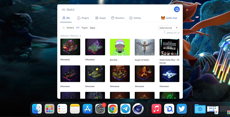
Task: Switch to the Plugins main tab with puzzle icon
Action: click(x=83, y=18)
